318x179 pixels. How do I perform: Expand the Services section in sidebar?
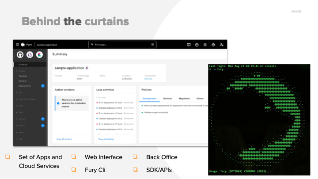20,119
